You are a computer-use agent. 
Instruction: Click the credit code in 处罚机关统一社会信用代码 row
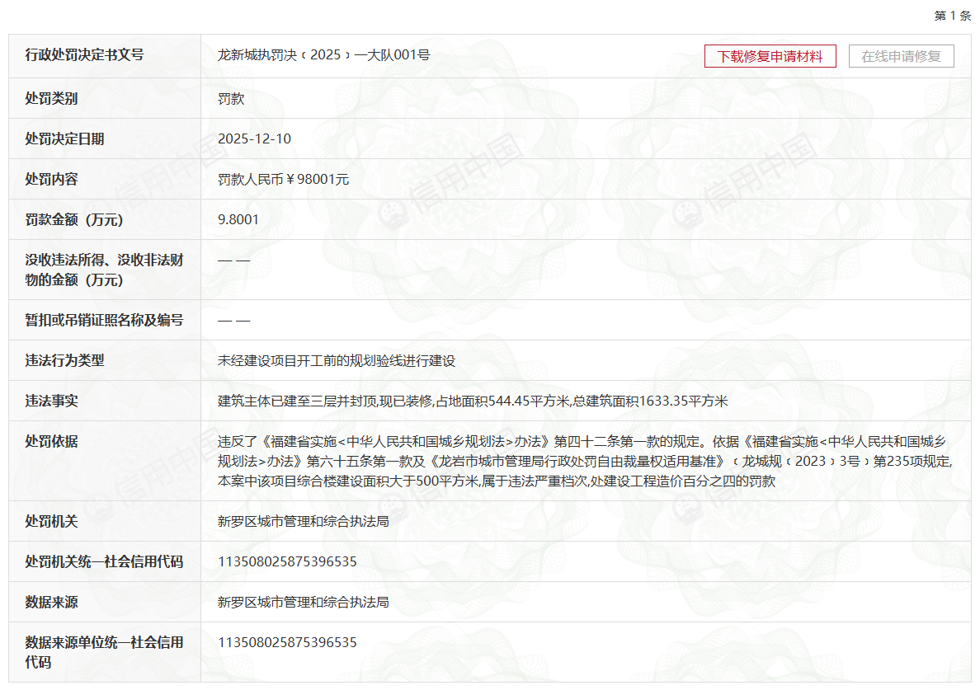pyautogui.click(x=287, y=561)
